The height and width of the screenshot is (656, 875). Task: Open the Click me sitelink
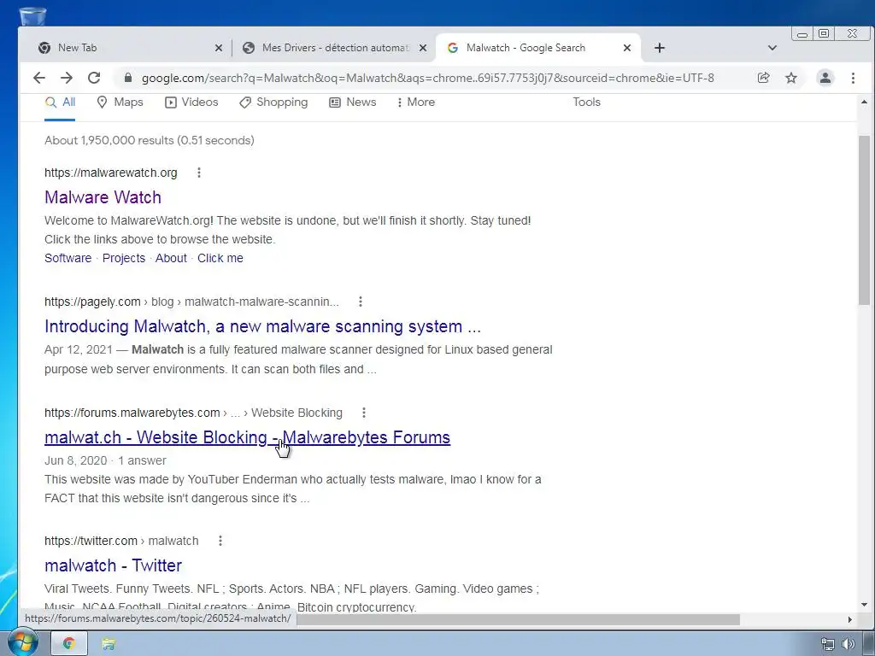[x=220, y=258]
